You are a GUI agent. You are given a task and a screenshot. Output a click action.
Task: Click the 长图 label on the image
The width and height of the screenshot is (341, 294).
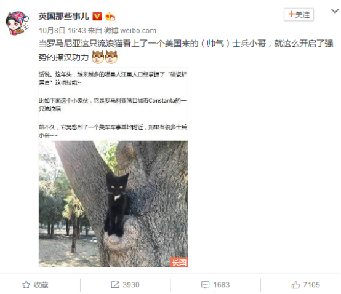pyautogui.click(x=179, y=262)
